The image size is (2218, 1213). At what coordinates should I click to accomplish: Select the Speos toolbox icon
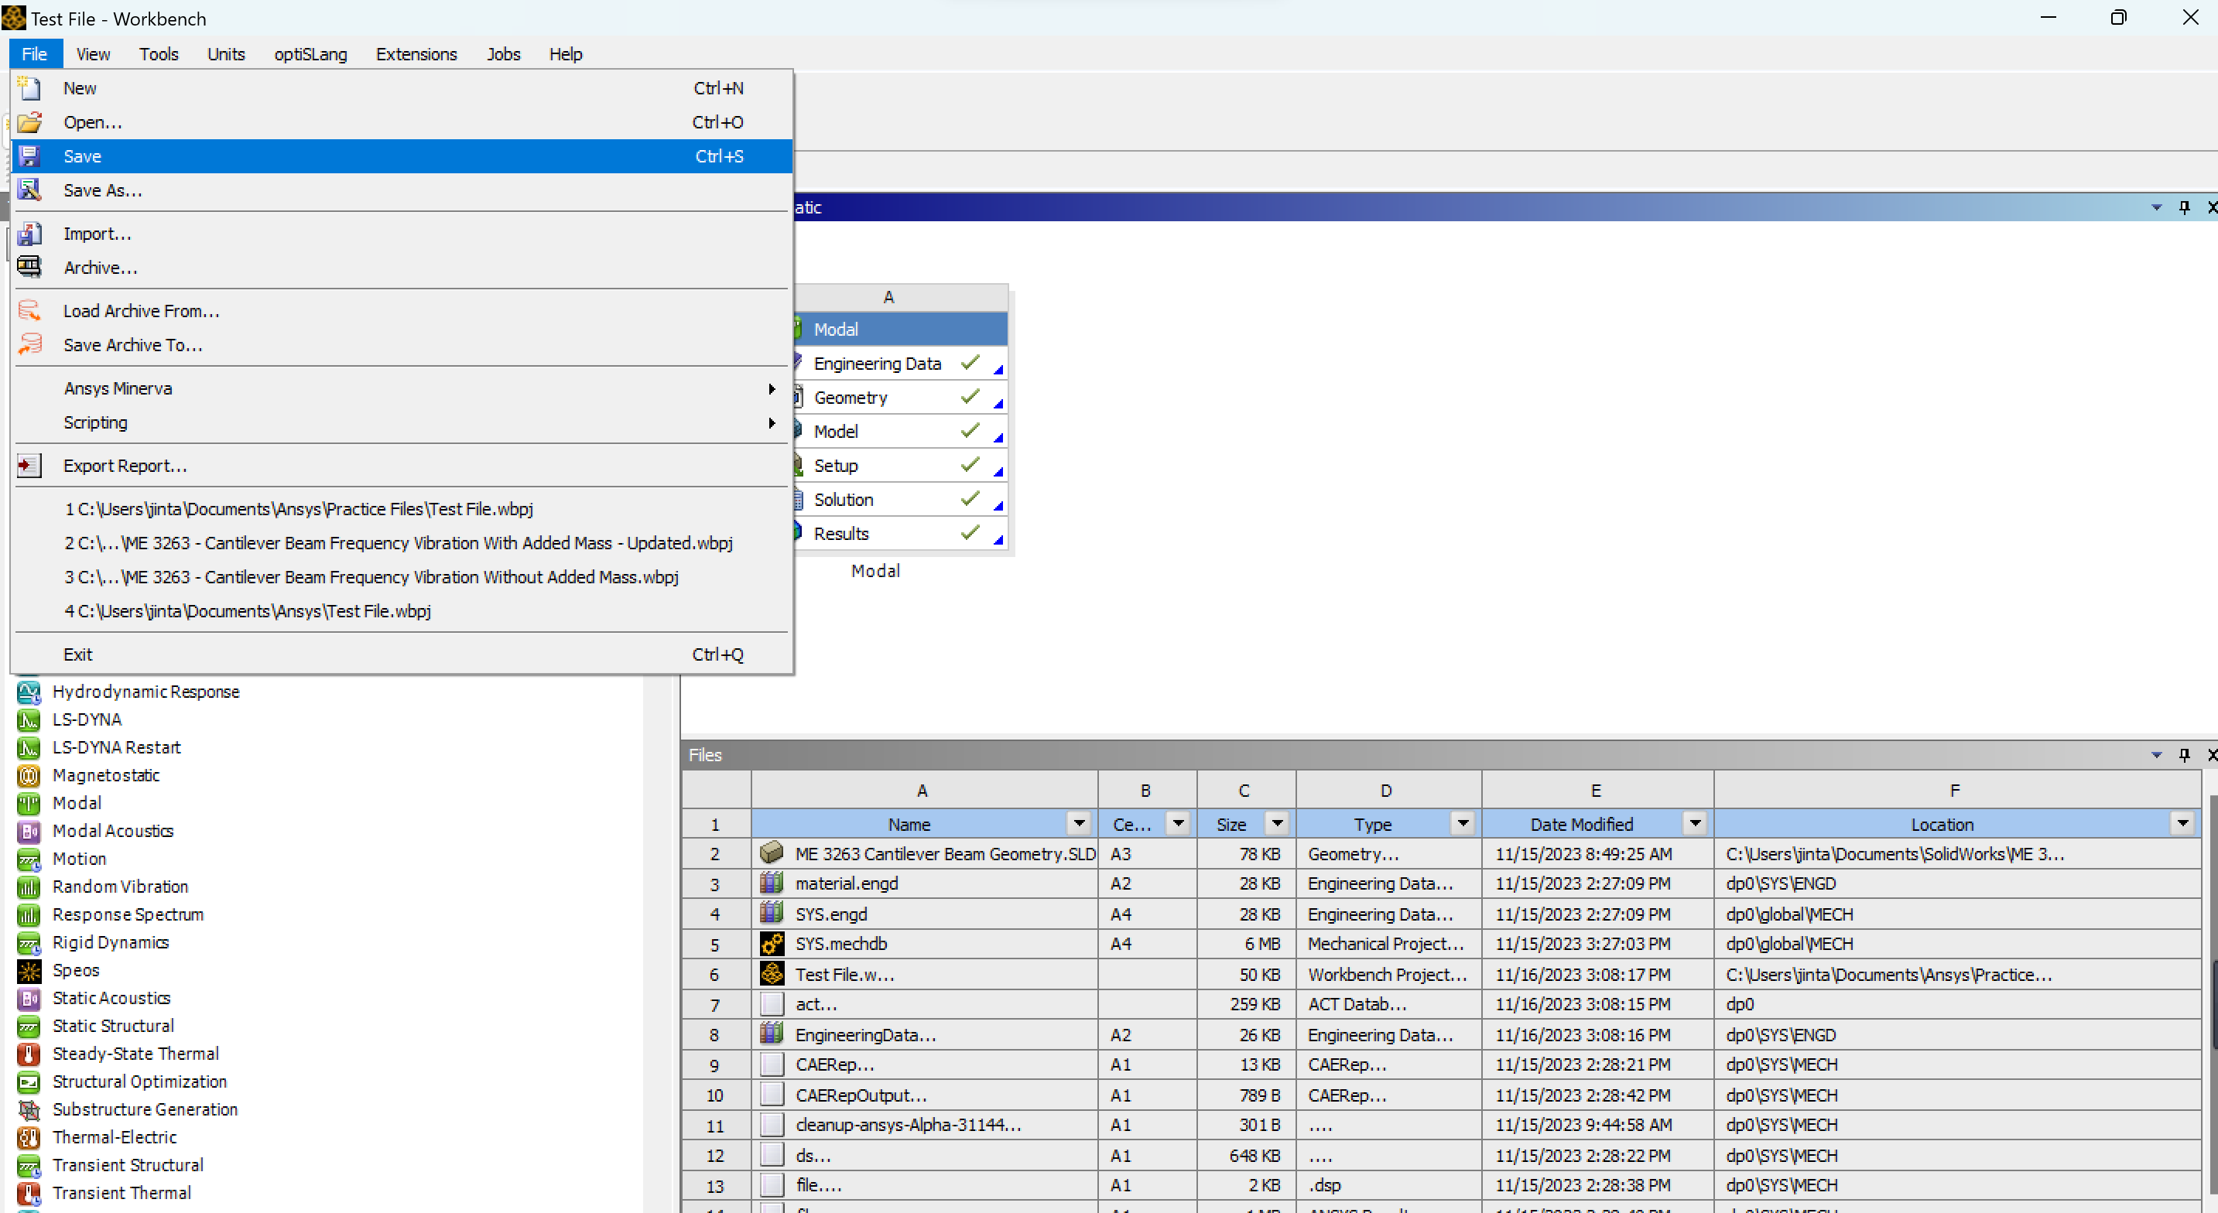point(29,970)
